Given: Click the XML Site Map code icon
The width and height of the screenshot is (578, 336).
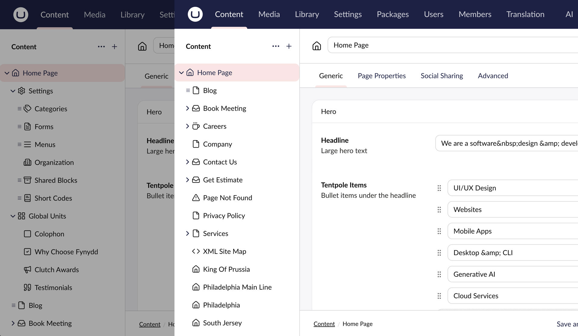Looking at the screenshot, I should 196,251.
